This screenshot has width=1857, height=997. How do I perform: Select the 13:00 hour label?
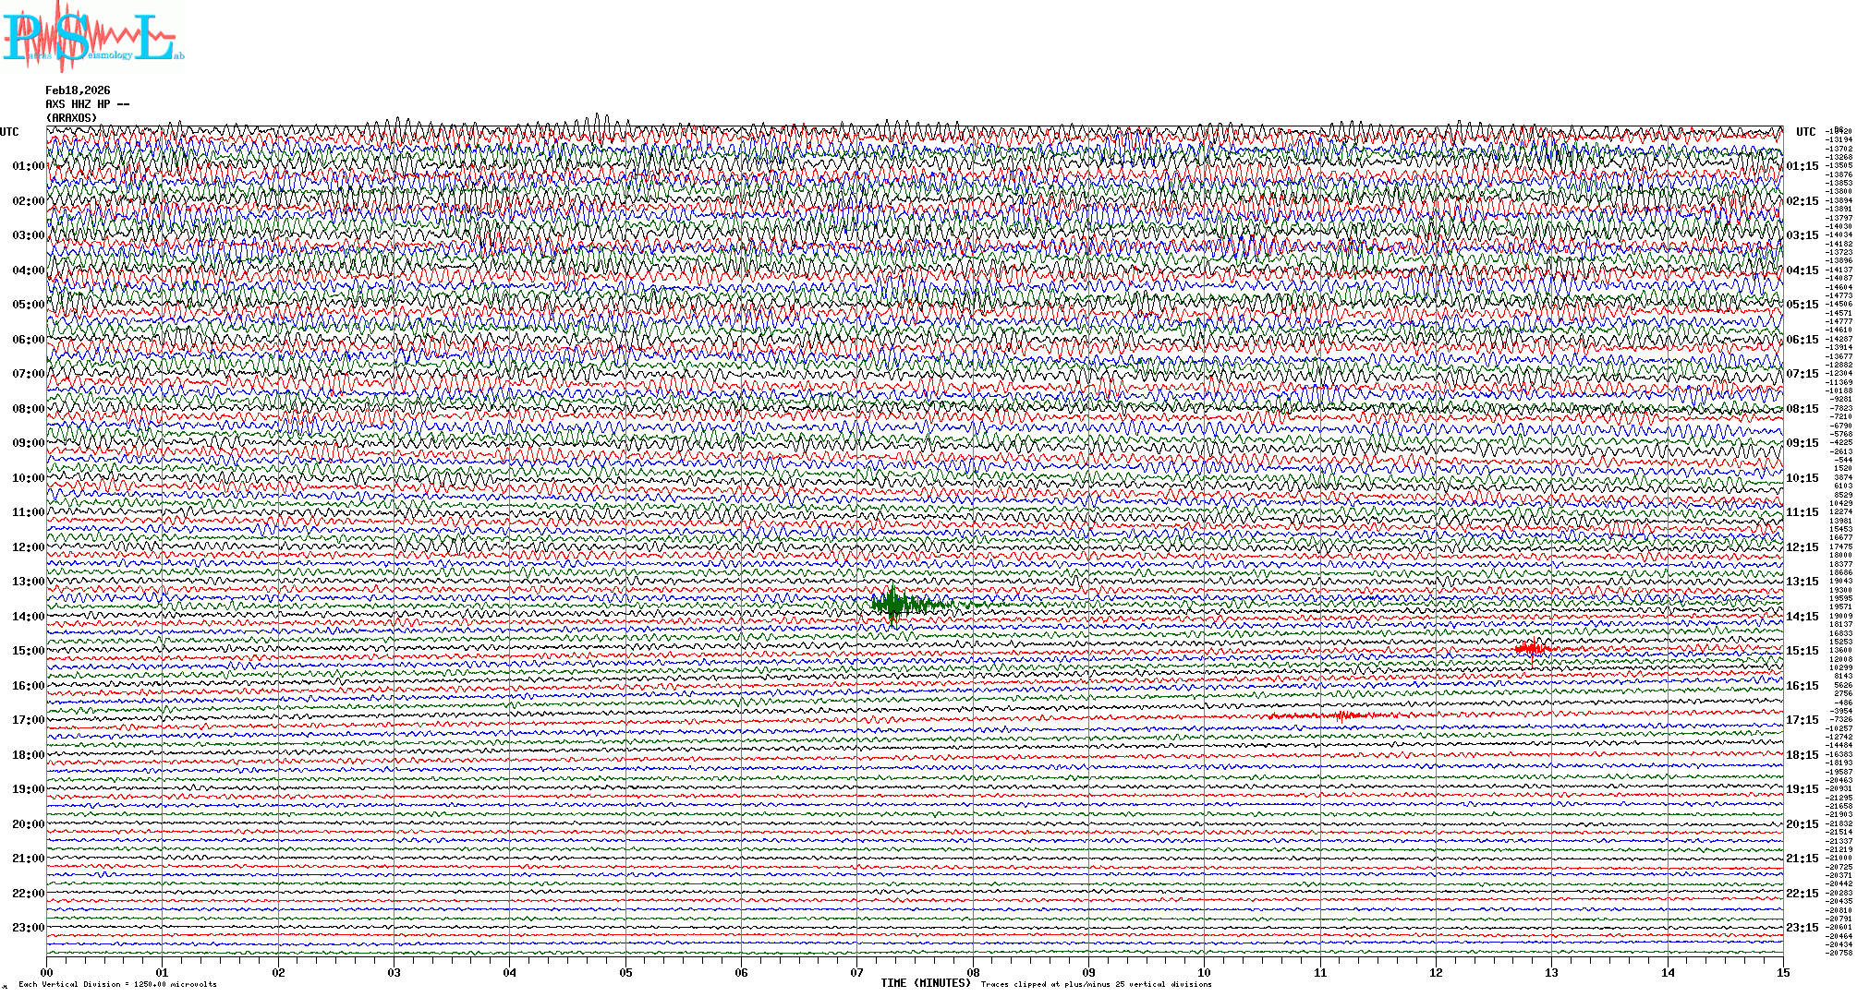coord(28,582)
